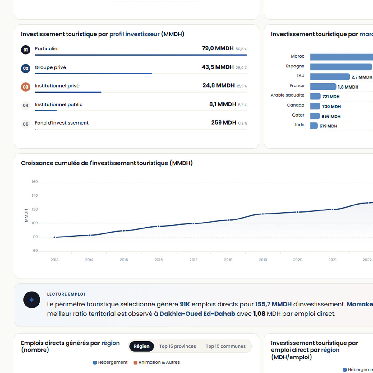Click the 01 rank badge for Particulier
This screenshot has height=373, width=373.
tap(25, 50)
